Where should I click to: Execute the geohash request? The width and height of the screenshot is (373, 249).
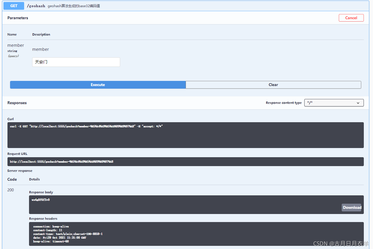pos(98,85)
